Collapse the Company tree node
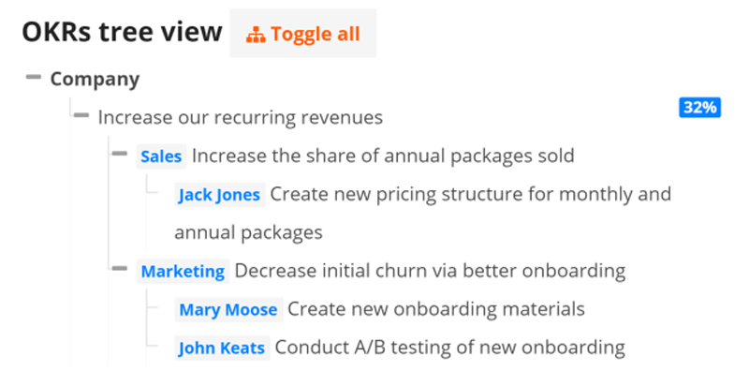The height and width of the screenshot is (371, 749). pos(34,77)
